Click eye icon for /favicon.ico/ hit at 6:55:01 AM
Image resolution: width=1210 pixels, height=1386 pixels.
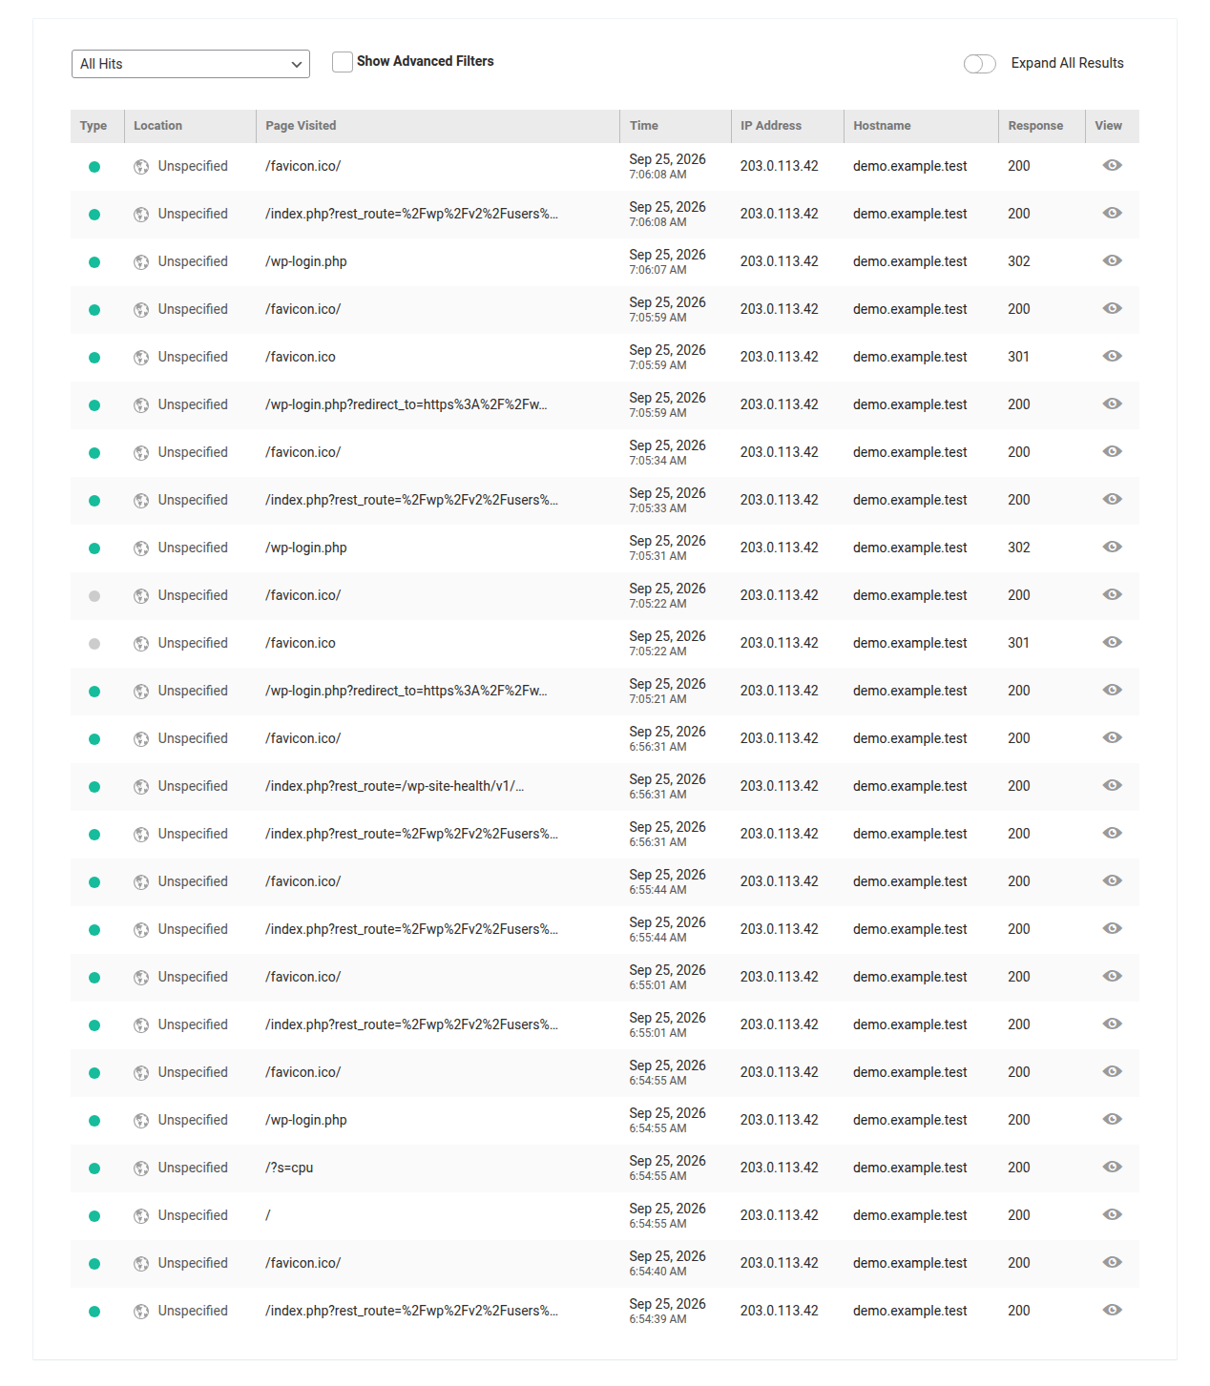1112,976
